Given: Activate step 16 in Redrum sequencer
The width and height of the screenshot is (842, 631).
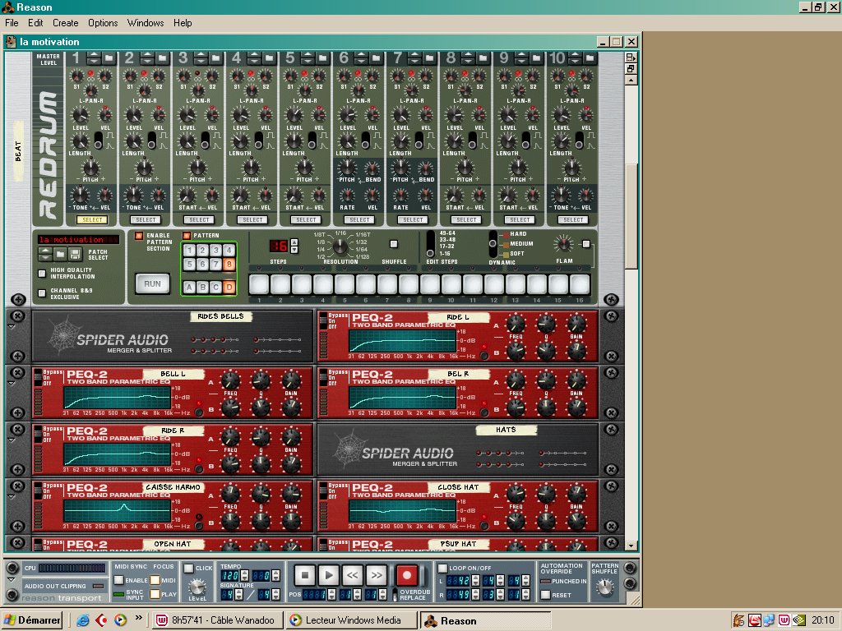Looking at the screenshot, I should tap(580, 284).
